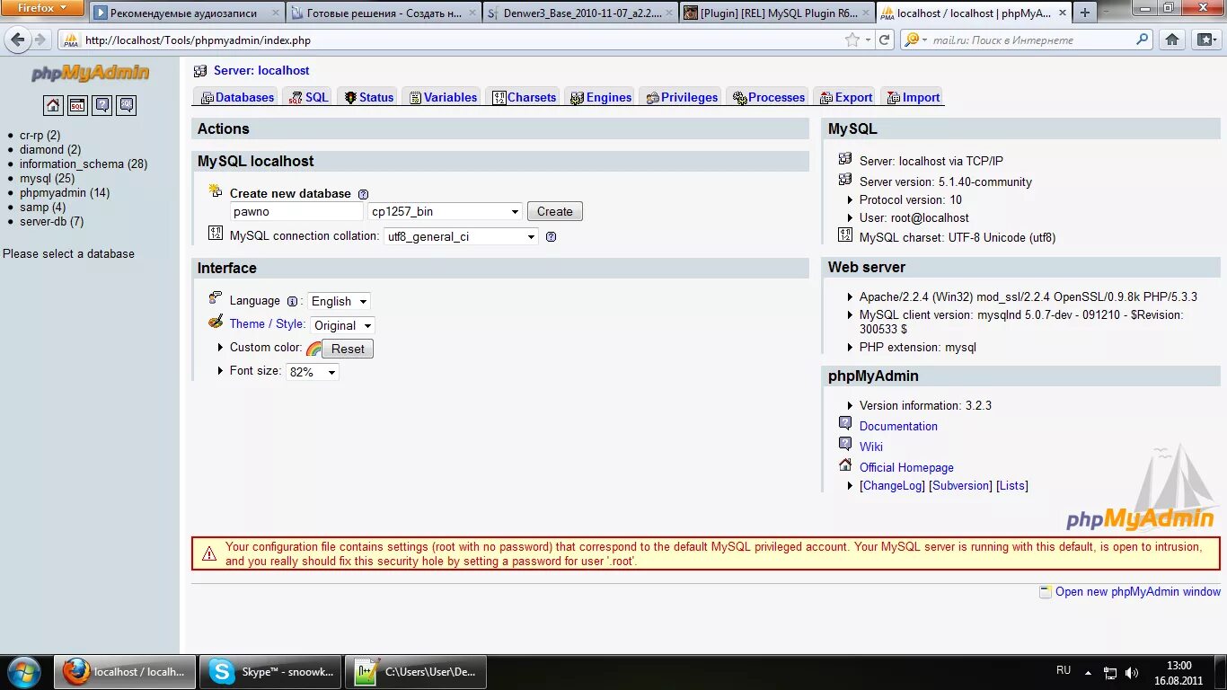Go to the Export tab

846,97
